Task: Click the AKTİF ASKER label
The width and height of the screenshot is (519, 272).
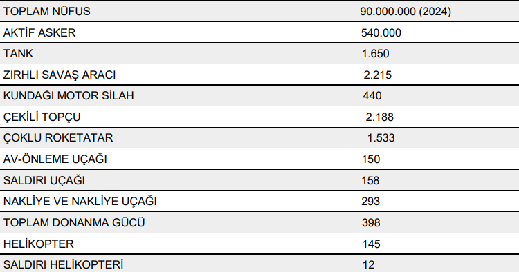Action: (39, 32)
